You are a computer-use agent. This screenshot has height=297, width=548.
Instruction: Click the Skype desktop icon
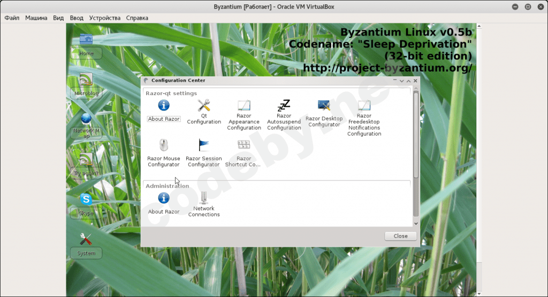coord(86,206)
